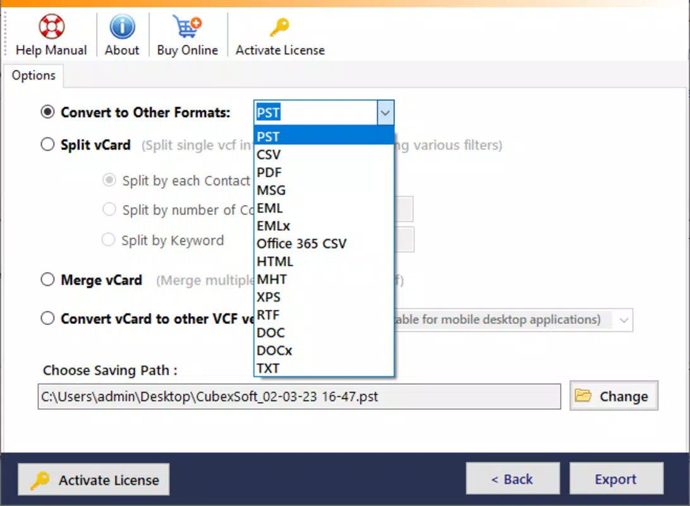Switch to the Options tab
Image resolution: width=690 pixels, height=506 pixels.
point(33,75)
